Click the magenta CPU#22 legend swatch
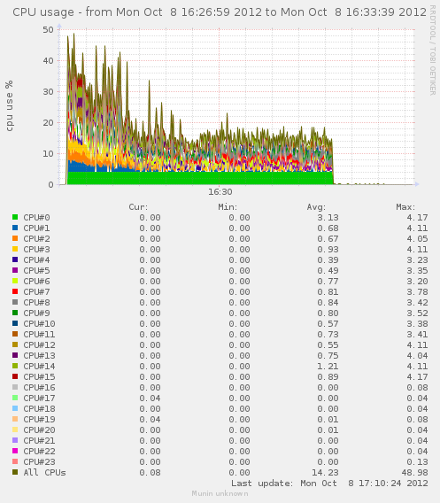Image resolution: width=440 pixels, height=503 pixels. 15,451
